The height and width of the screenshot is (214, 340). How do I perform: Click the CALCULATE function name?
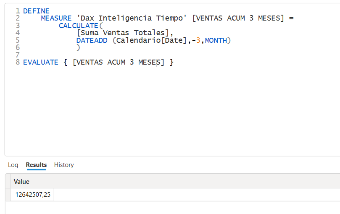click(x=79, y=26)
